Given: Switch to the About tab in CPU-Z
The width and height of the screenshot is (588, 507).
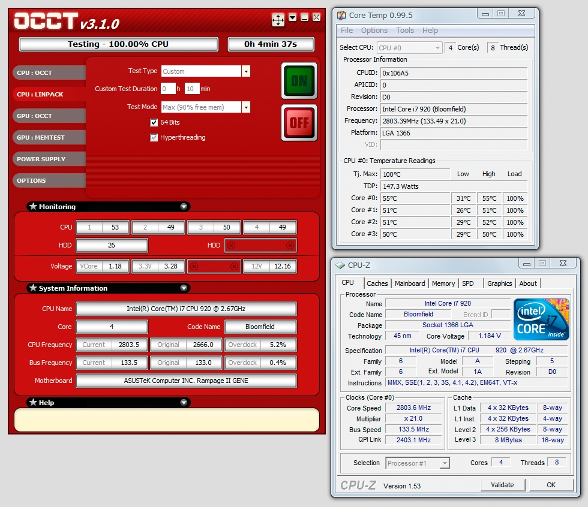Looking at the screenshot, I should click(528, 283).
